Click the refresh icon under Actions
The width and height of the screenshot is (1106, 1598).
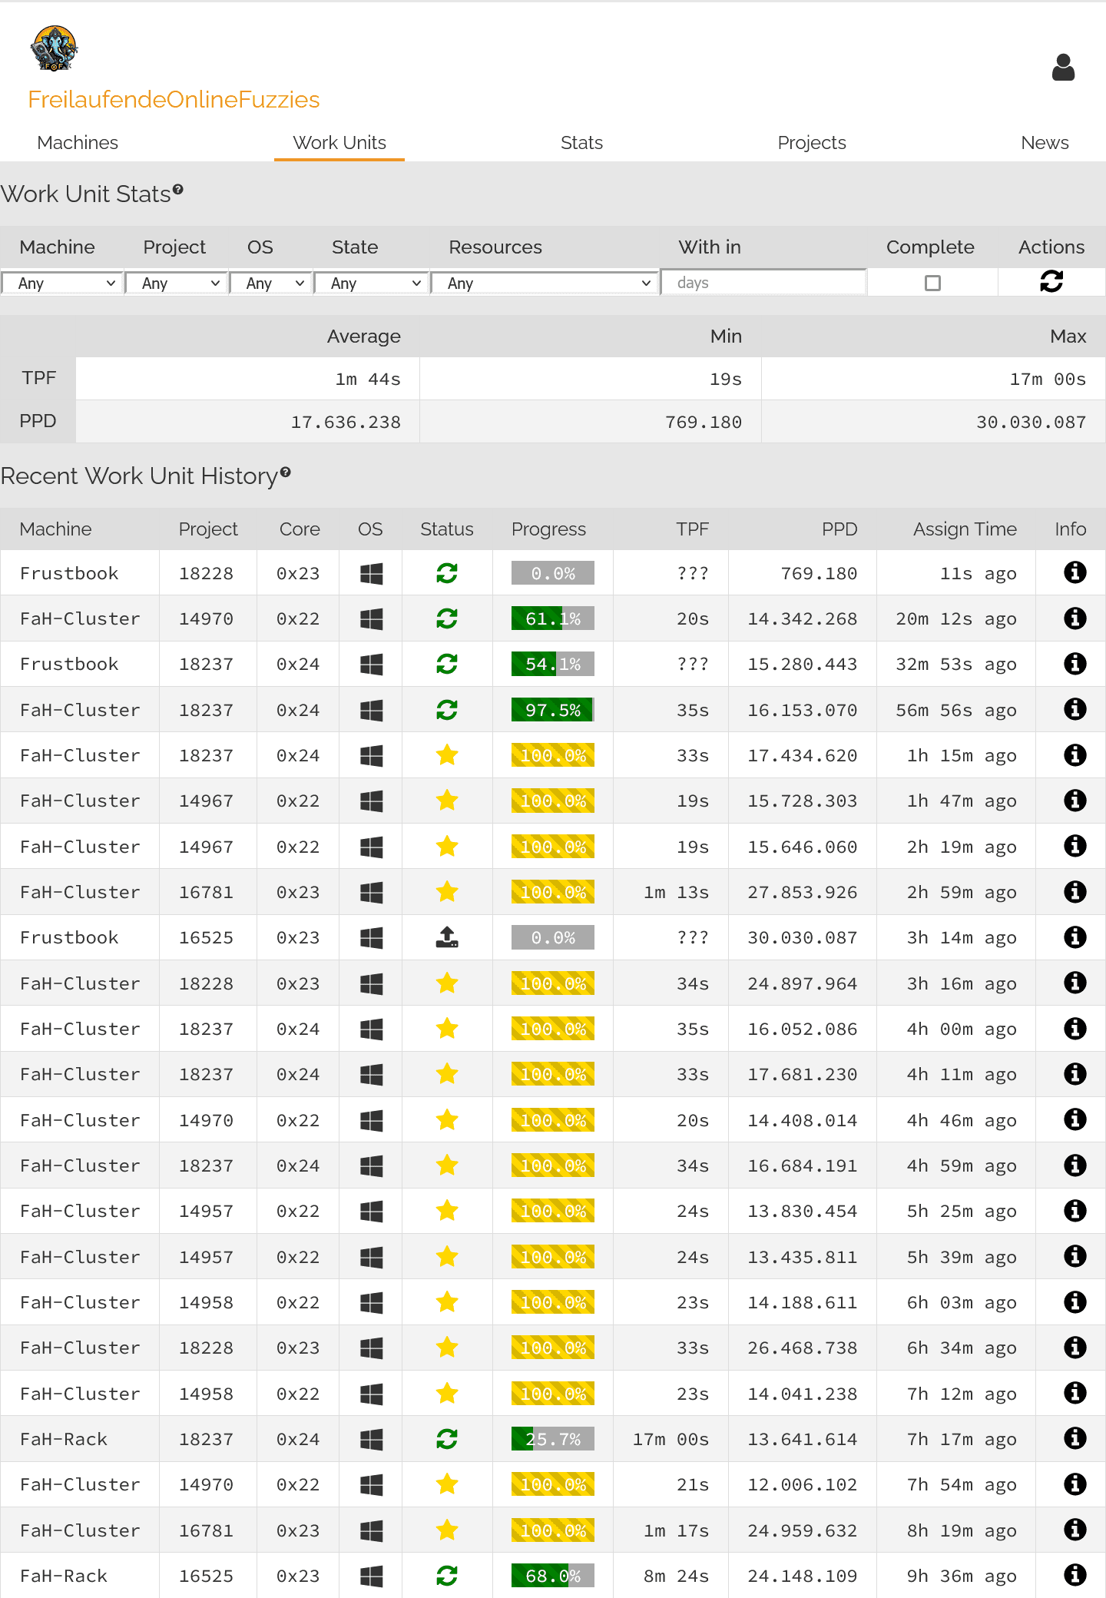tap(1051, 282)
